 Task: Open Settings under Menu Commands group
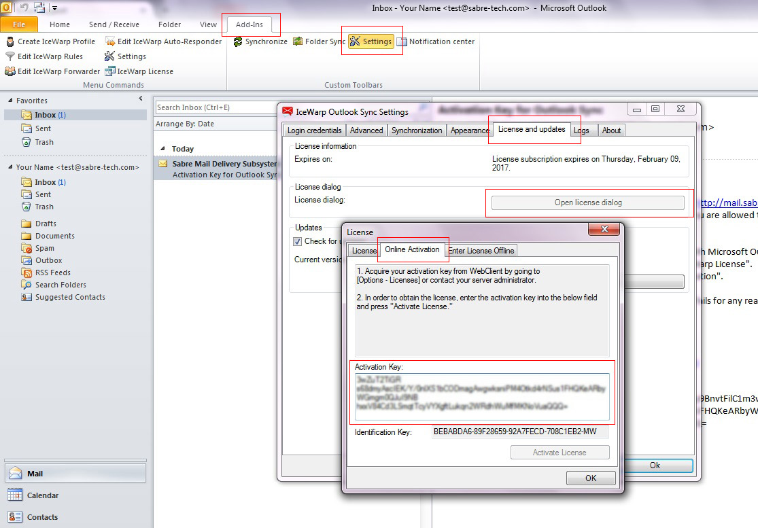[x=125, y=56]
